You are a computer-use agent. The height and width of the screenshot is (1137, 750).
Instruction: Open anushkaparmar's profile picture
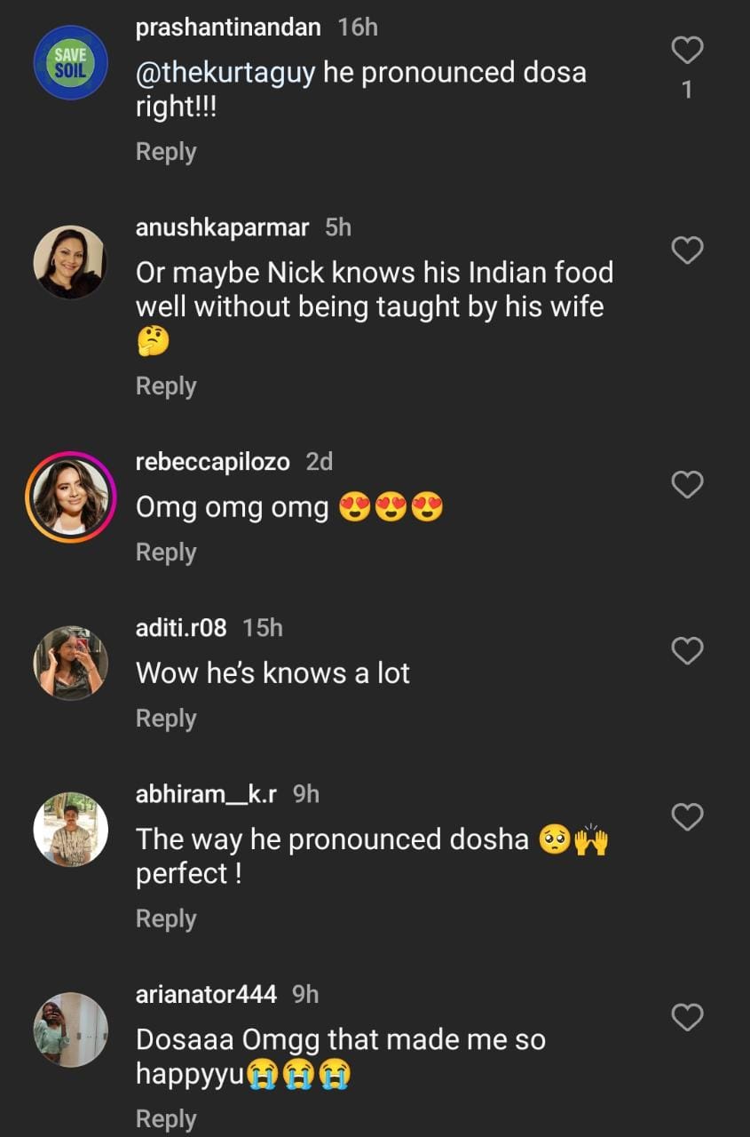70,262
